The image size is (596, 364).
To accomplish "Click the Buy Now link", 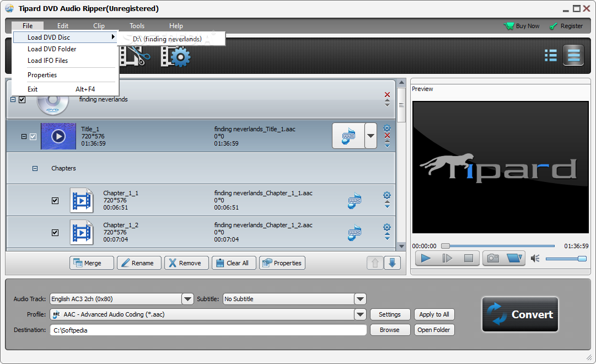I will pyautogui.click(x=522, y=26).
